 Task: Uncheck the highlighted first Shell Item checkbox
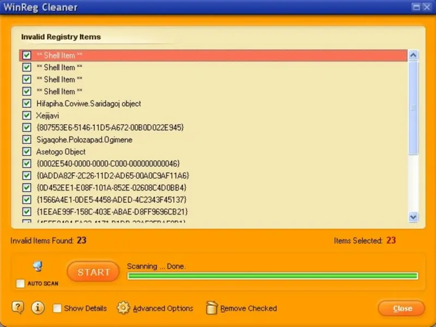27,55
